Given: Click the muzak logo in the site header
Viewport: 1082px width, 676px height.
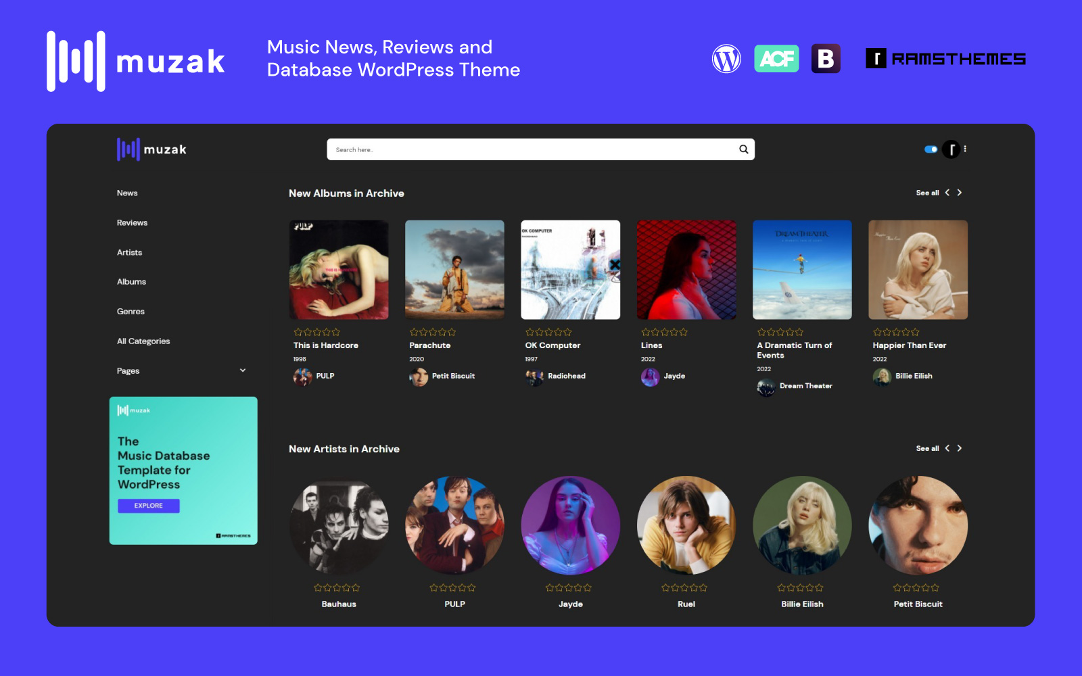Looking at the screenshot, I should tap(151, 149).
